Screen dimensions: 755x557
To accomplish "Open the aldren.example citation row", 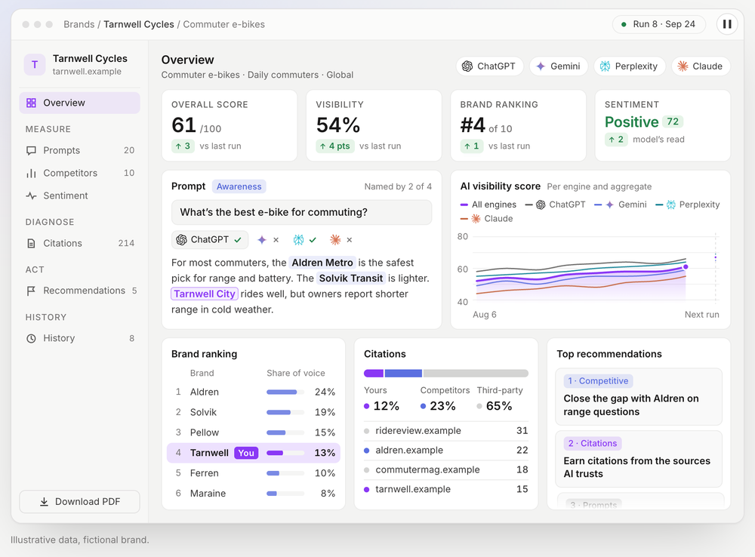I will click(446, 450).
